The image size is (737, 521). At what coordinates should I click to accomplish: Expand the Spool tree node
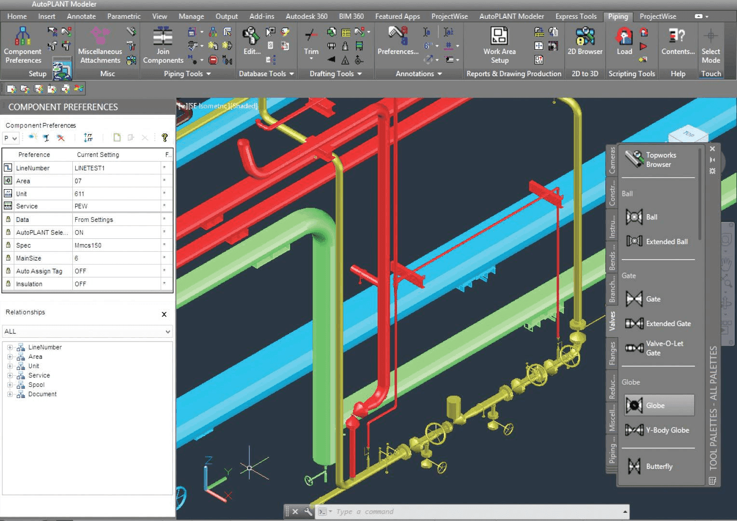click(10, 385)
